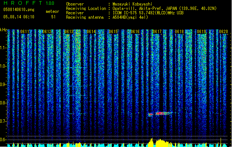Screen dimensions: 232x147
Task: Click the 0.6 kHz frequency axis label
Action: click(x=3, y=140)
